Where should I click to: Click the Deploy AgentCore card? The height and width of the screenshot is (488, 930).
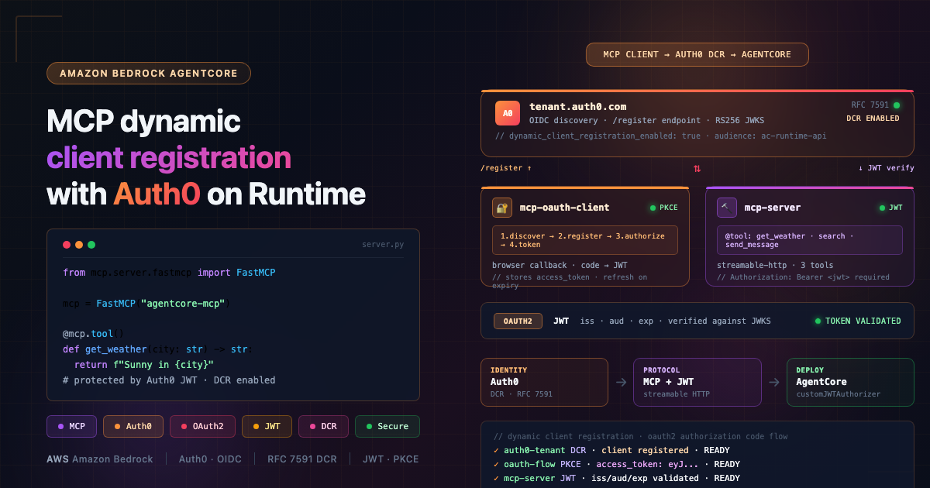(x=850, y=382)
